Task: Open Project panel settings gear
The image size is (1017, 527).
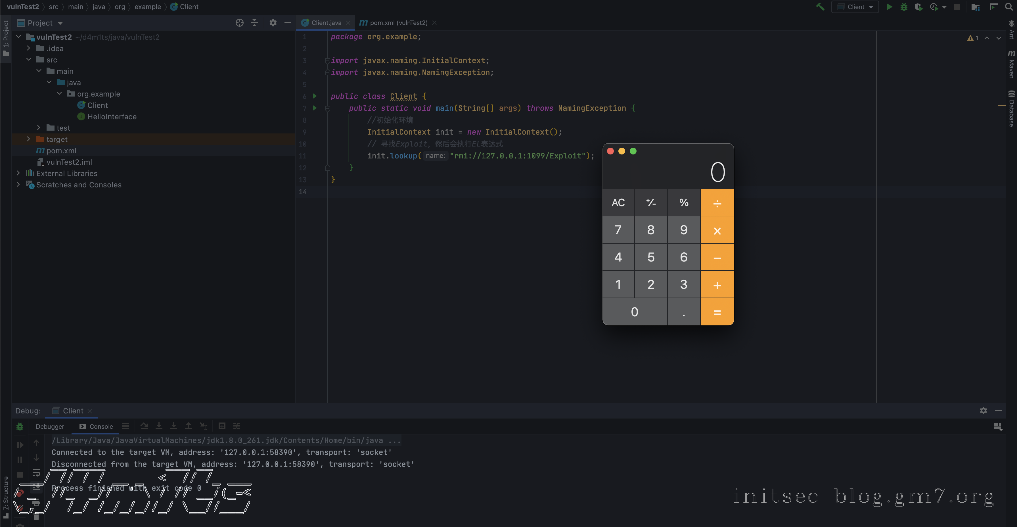Action: pyautogui.click(x=273, y=23)
